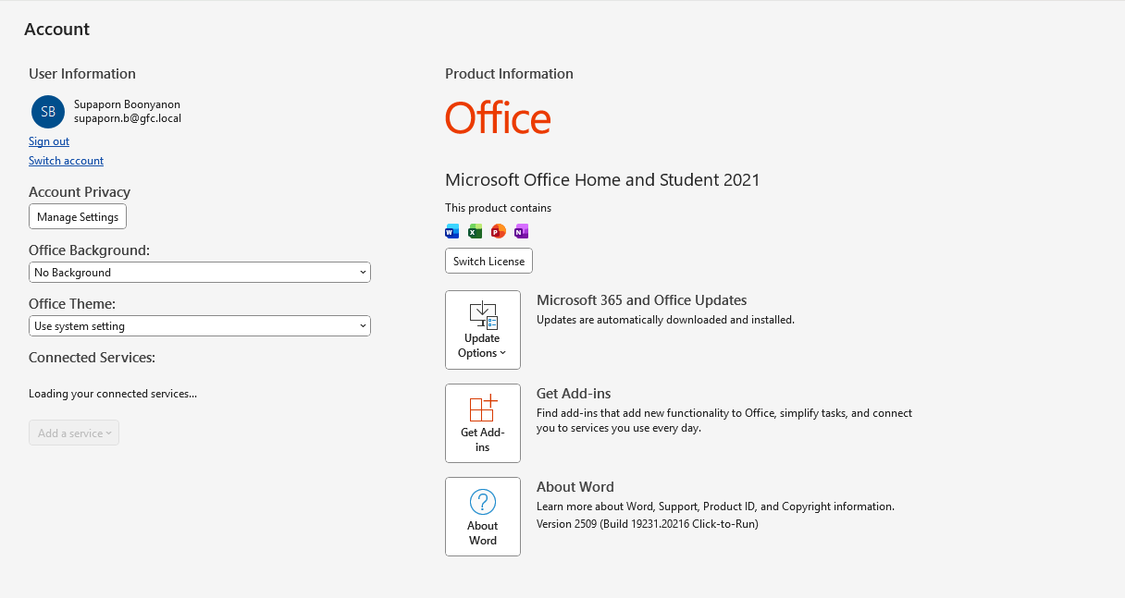Click the Loading your connected services text
This screenshot has width=1125, height=598.
point(113,394)
